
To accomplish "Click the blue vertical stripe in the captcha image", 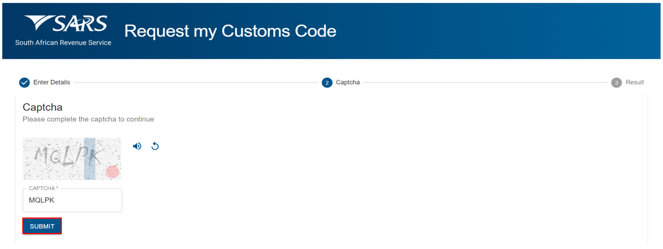I will pyautogui.click(x=90, y=159).
